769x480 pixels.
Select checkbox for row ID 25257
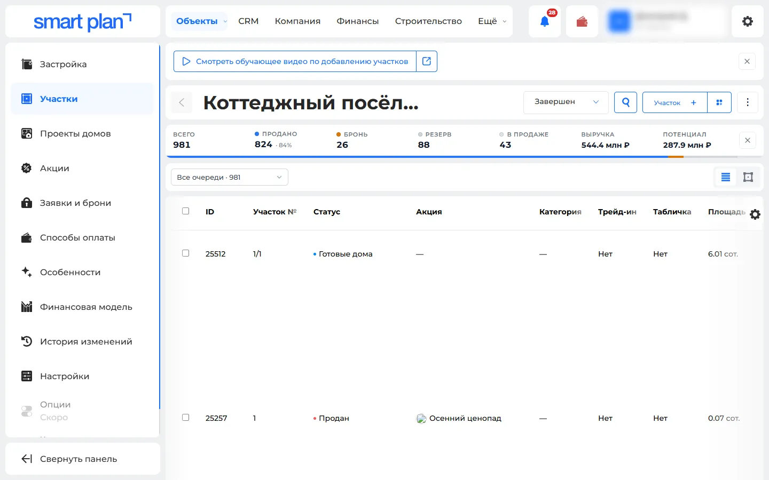(x=186, y=418)
